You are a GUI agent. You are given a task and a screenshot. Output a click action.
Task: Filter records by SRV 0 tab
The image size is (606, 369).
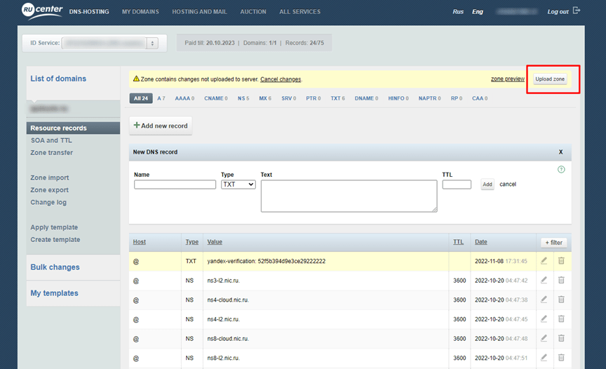coord(289,98)
